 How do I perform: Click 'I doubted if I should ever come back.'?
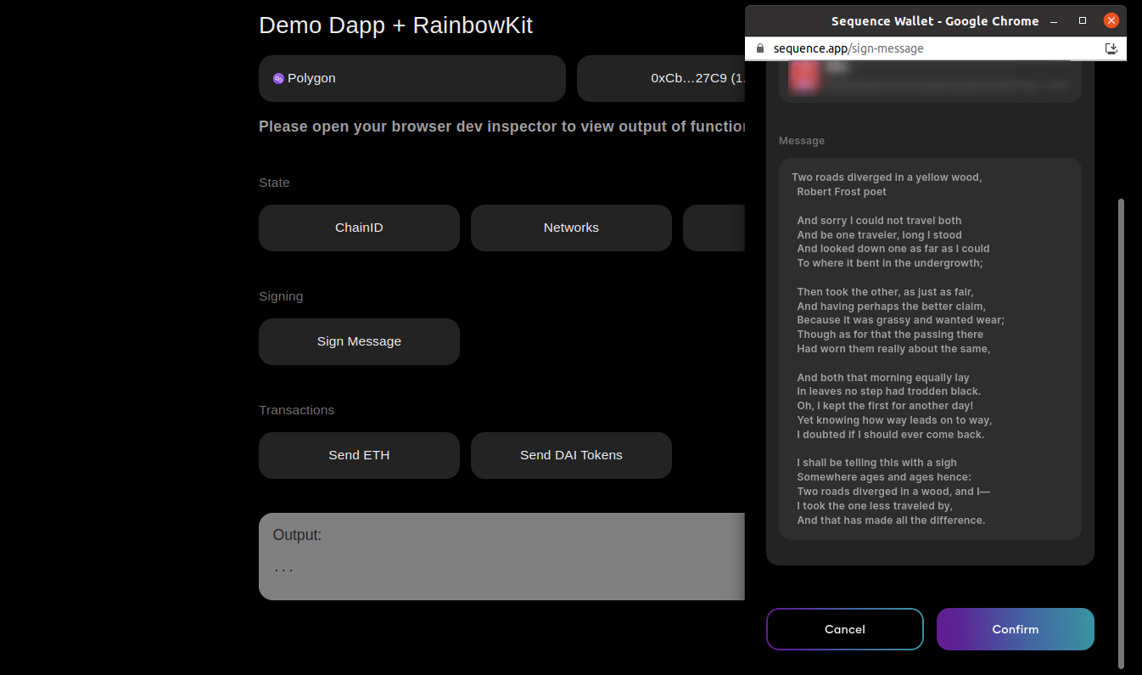(890, 435)
